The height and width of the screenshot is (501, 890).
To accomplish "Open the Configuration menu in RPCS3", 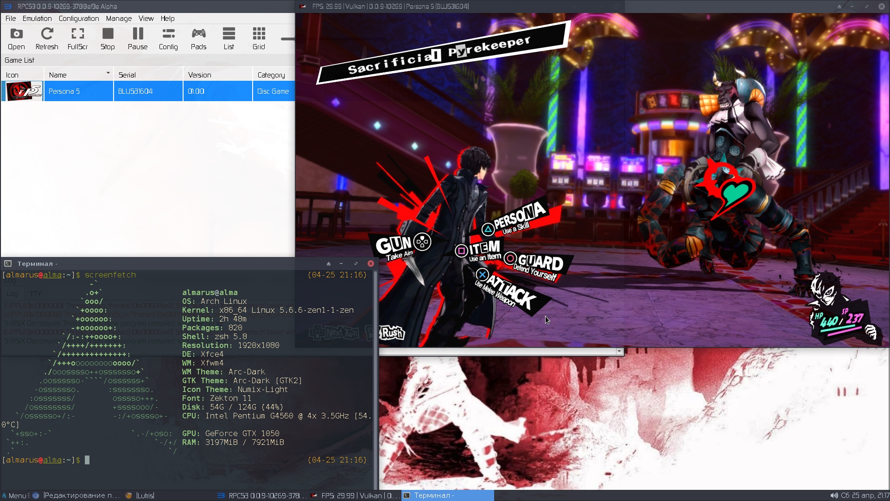I will click(x=78, y=19).
